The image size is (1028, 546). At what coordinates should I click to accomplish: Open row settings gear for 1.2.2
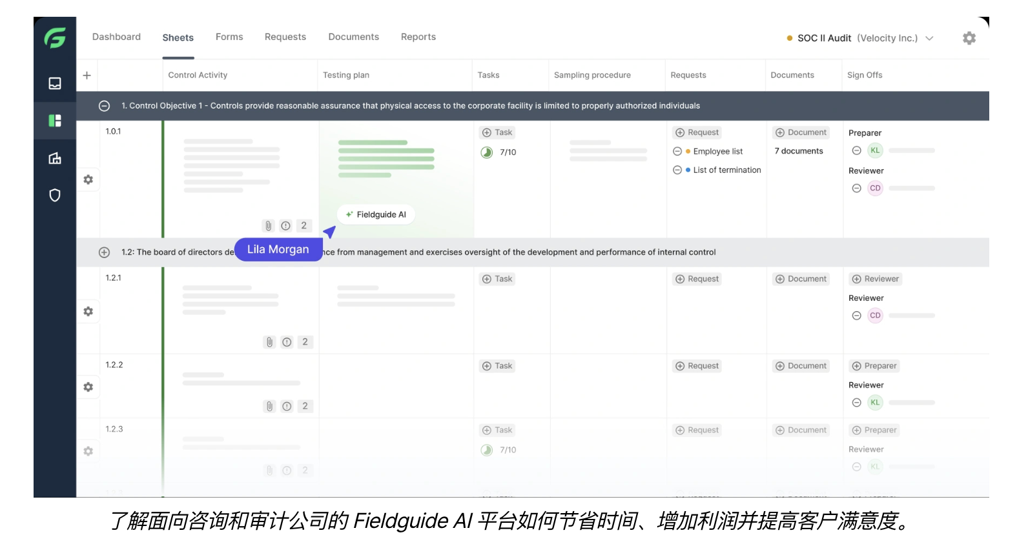(x=88, y=387)
